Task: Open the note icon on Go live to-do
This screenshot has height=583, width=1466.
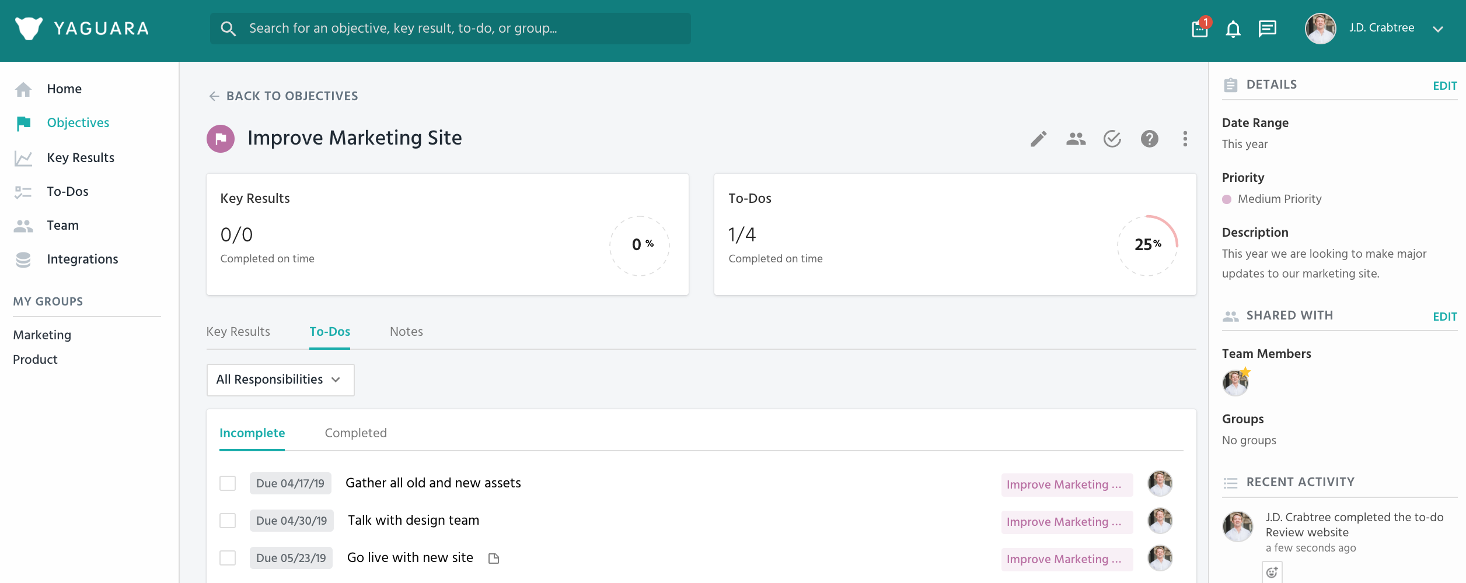Action: pyautogui.click(x=494, y=559)
